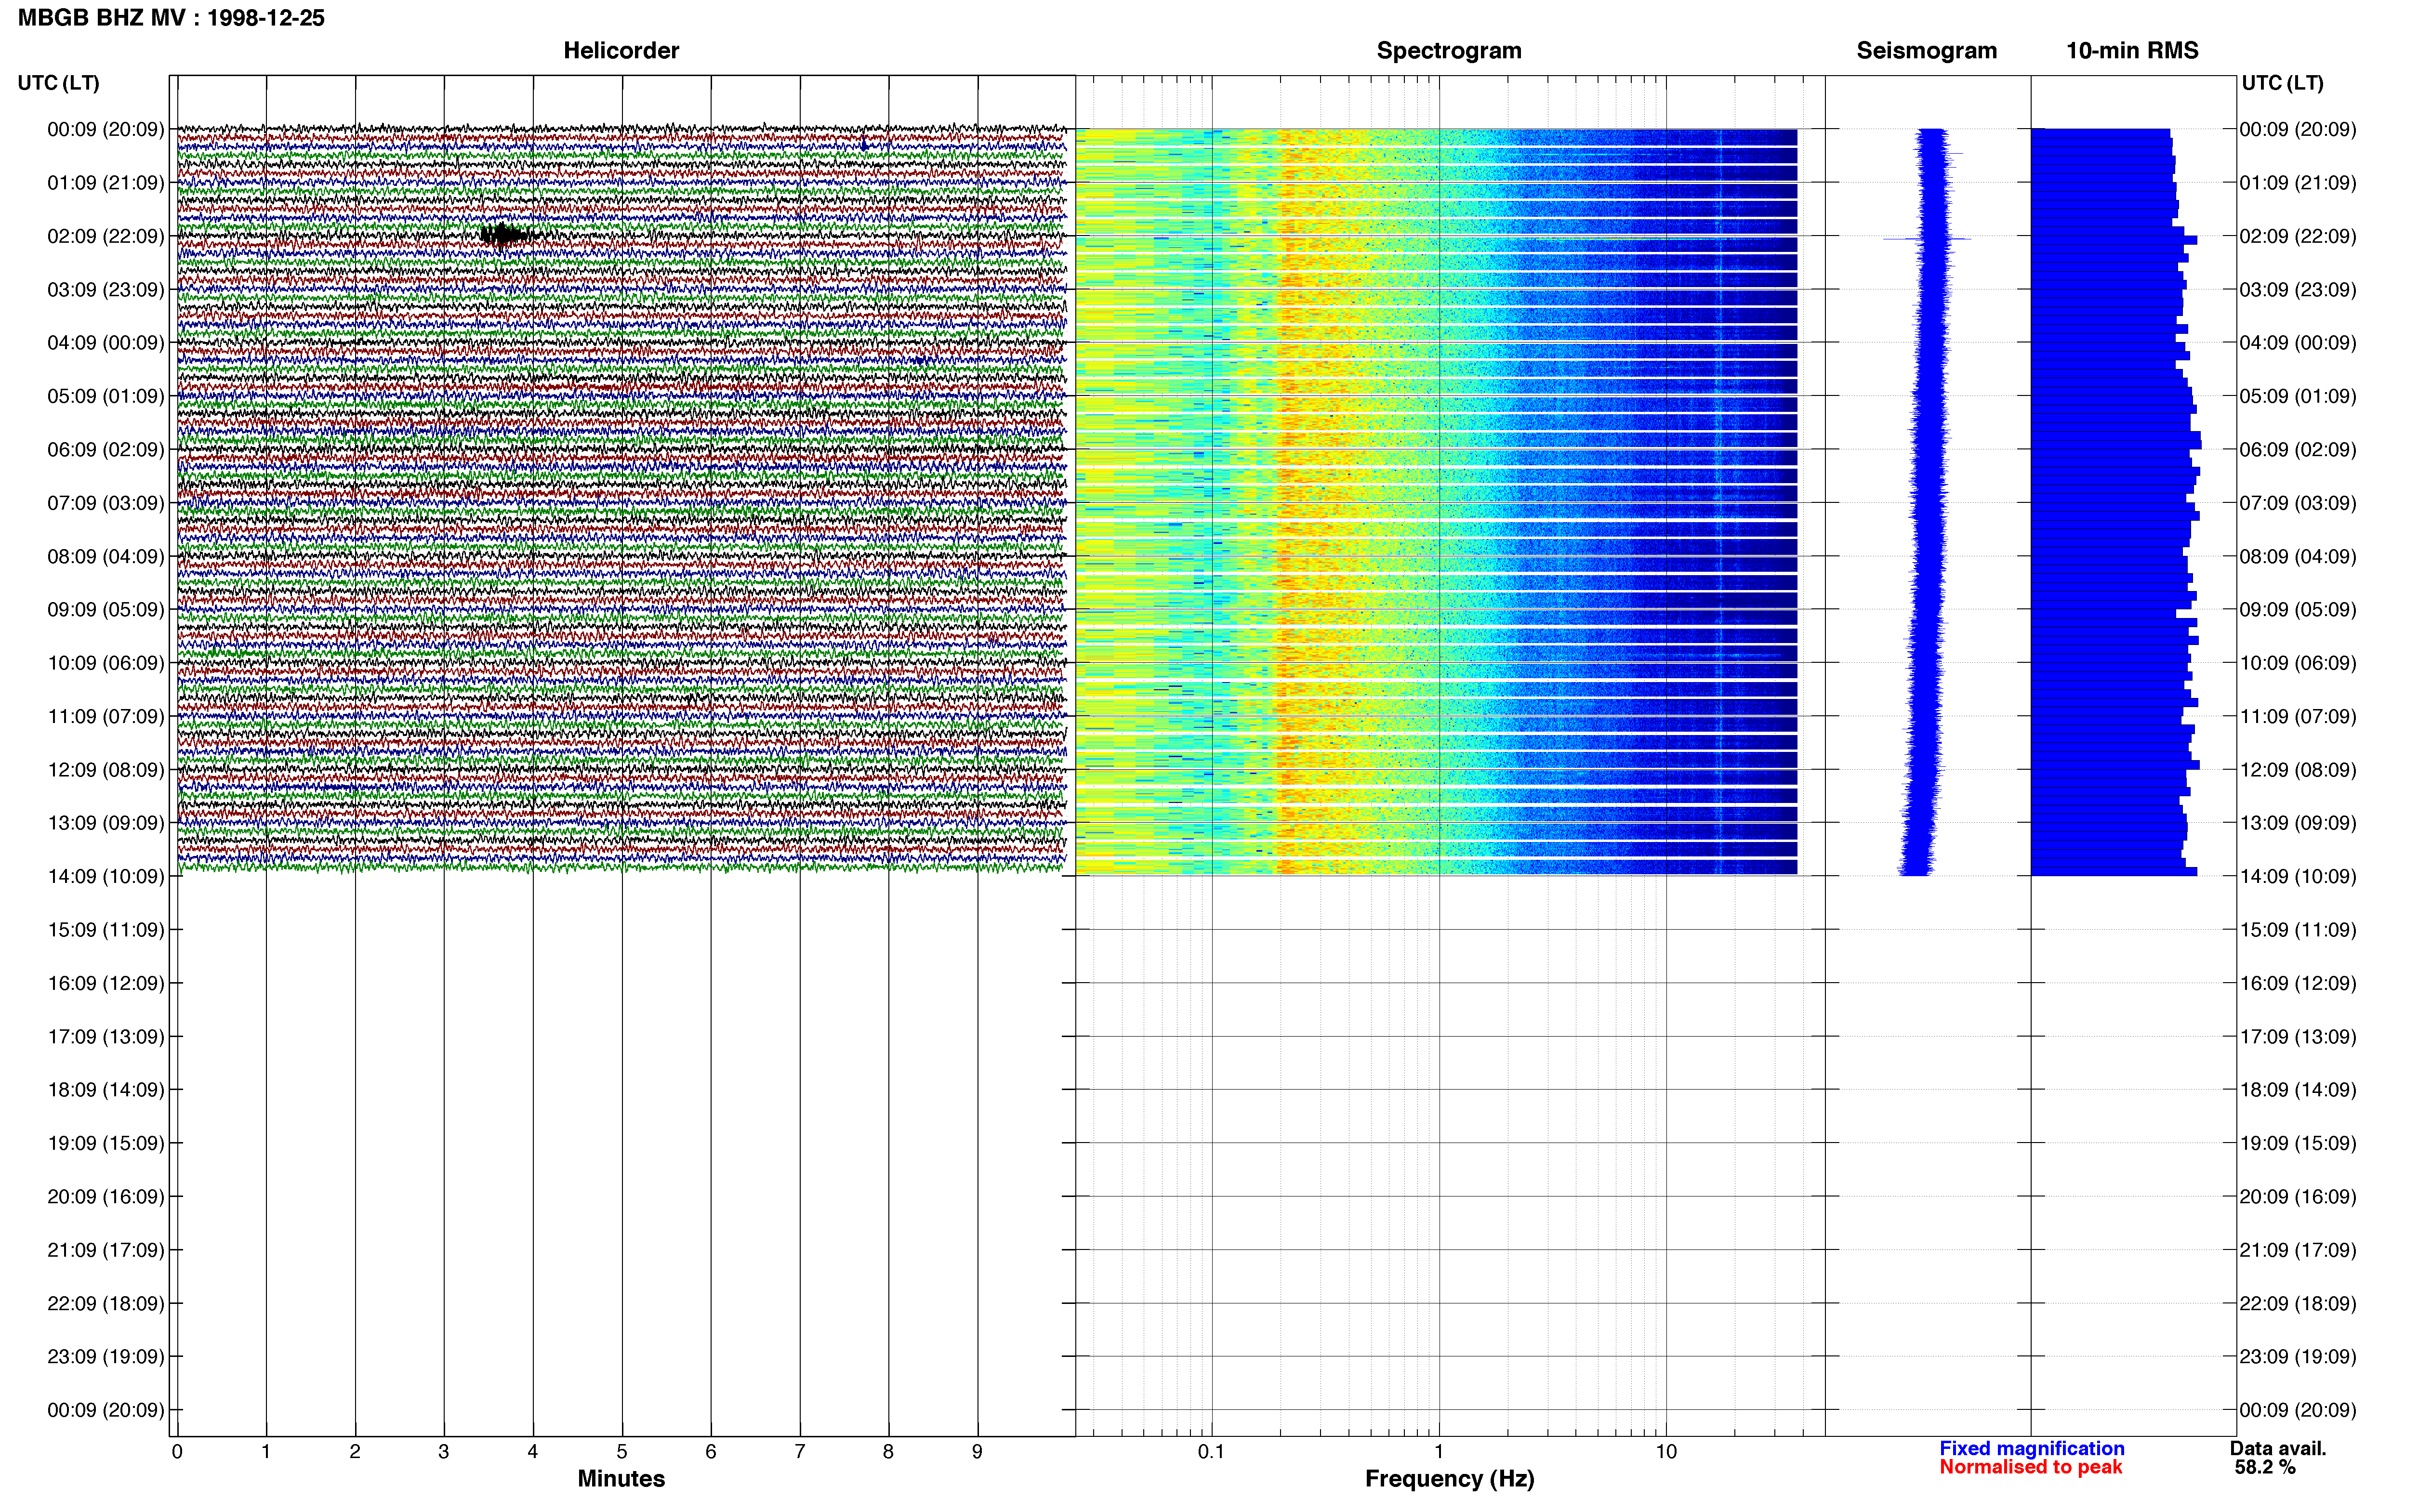Viewport: 2418px width, 1512px height.
Task: Click right time label 10:09 (06:09)
Action: [2298, 663]
